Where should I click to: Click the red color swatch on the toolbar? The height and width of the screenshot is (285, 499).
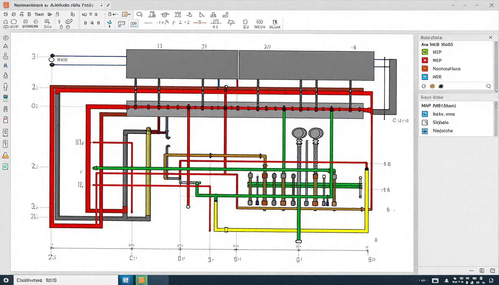200,23
